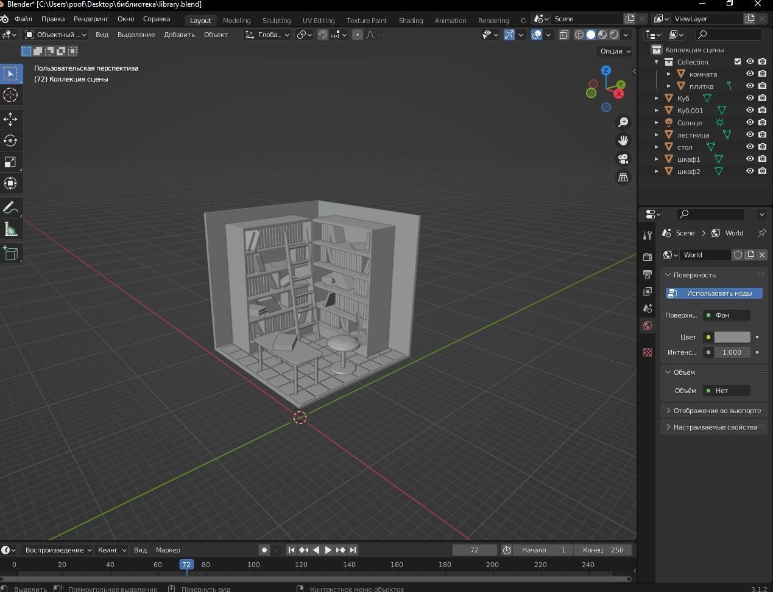773x592 pixels.
Task: Open the Опции dropdown
Action: pyautogui.click(x=616, y=51)
